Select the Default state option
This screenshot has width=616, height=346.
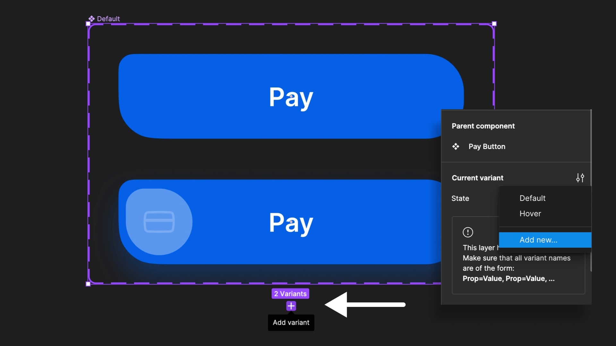(532, 198)
